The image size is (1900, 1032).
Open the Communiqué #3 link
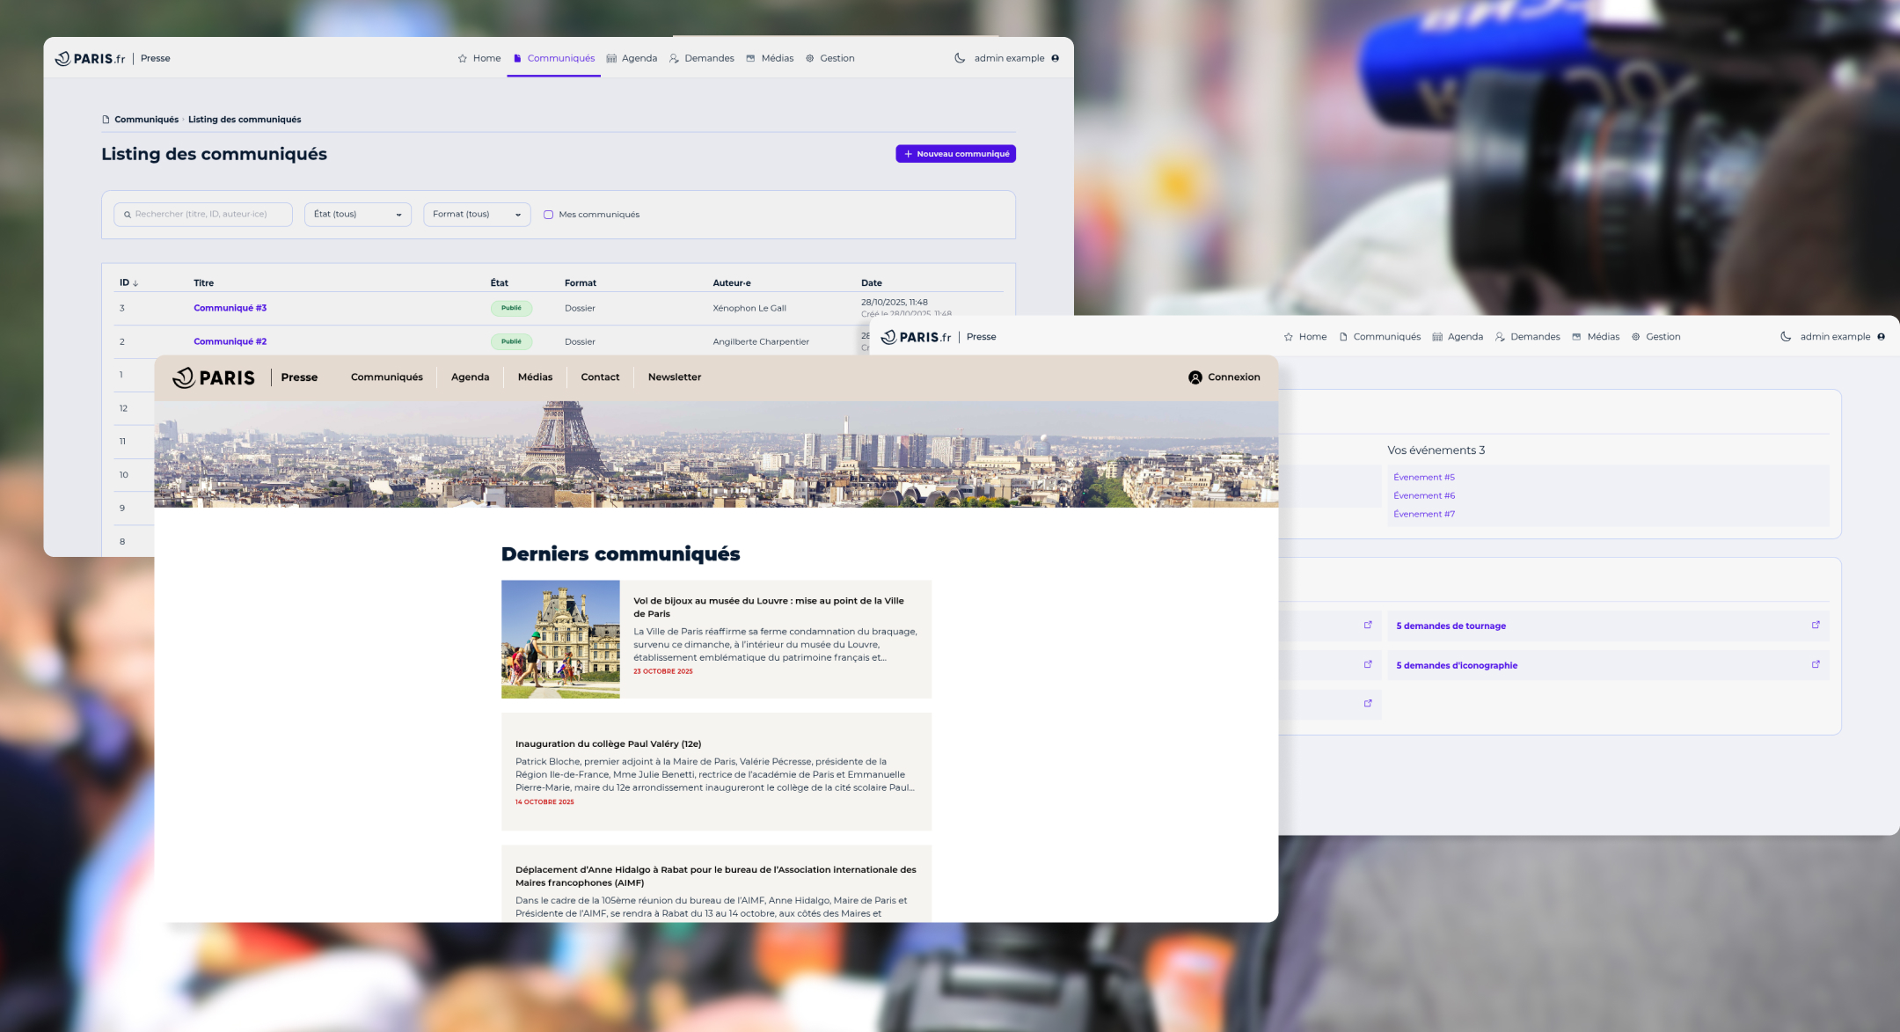tap(230, 308)
